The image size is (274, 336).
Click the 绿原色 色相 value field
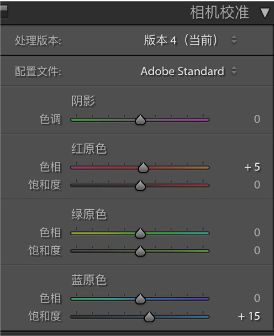tap(257, 233)
